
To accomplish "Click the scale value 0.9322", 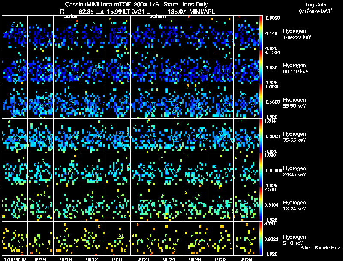I will click(272, 239).
